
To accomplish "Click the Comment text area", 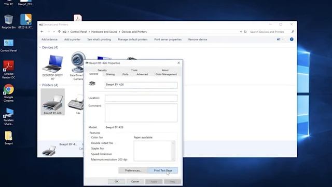I will coord(141,113).
